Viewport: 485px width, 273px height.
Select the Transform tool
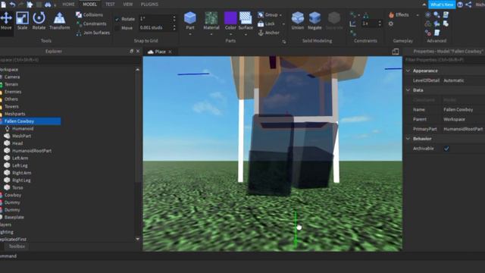coord(59,21)
